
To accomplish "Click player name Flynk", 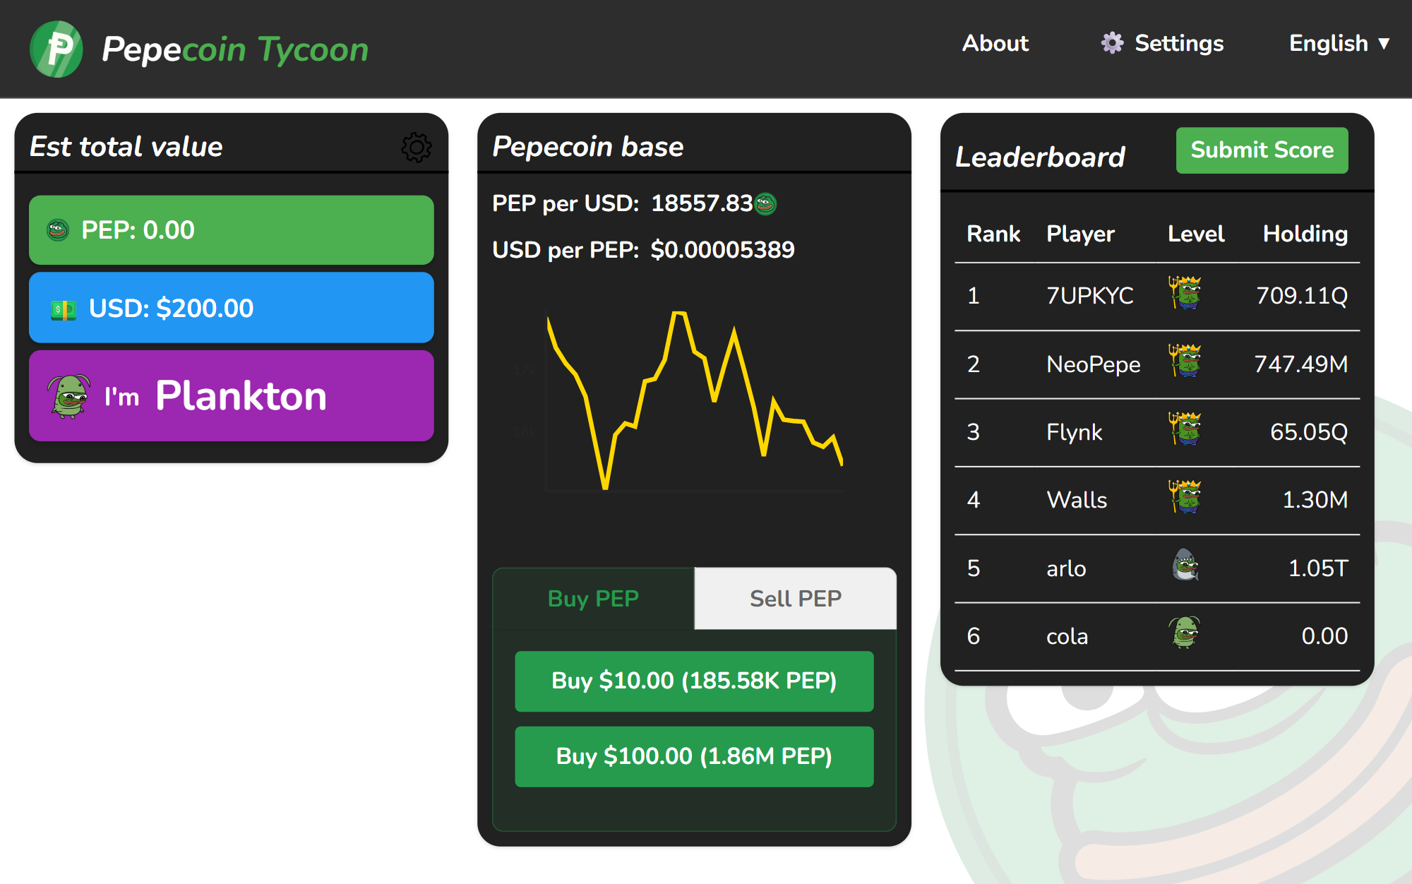I will point(1074,431).
